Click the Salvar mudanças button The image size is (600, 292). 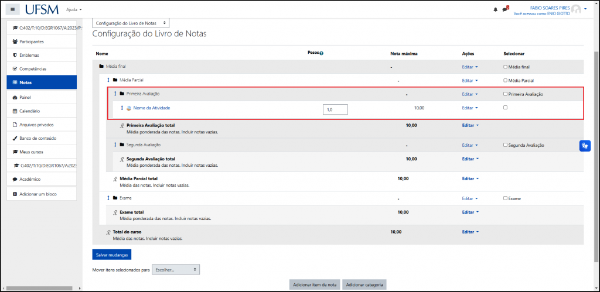pos(111,255)
